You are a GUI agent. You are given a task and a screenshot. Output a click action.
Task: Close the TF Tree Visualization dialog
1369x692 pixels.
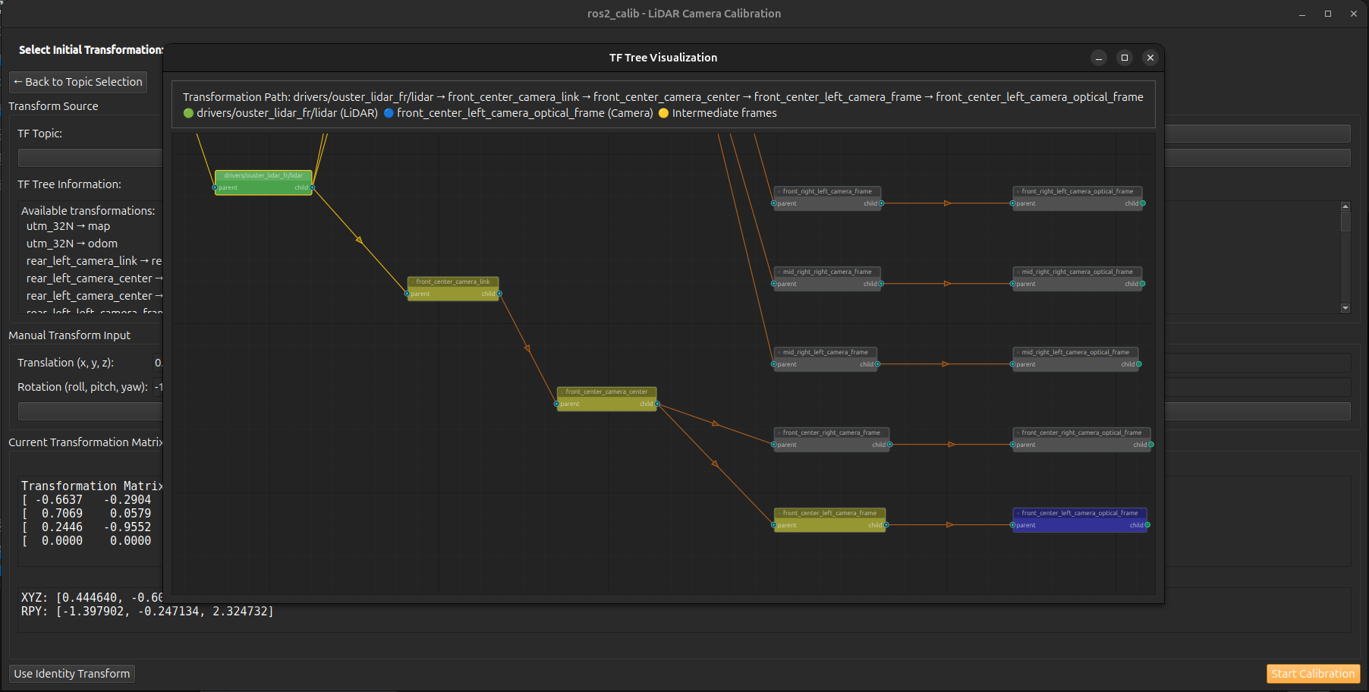click(x=1150, y=58)
